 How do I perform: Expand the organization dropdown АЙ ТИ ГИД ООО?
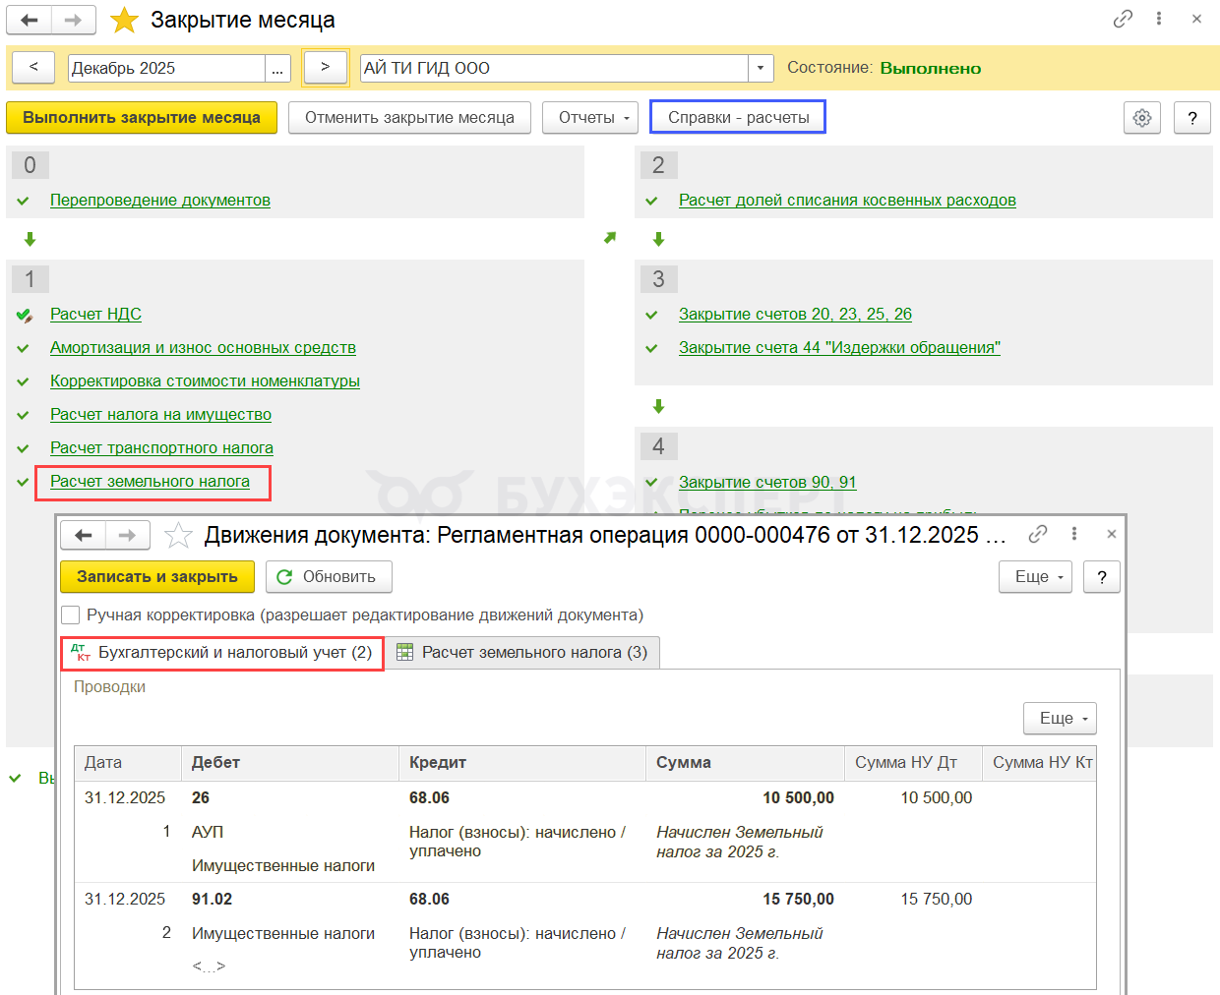pyautogui.click(x=760, y=68)
